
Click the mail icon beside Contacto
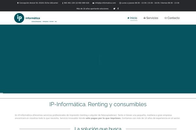[166, 18]
